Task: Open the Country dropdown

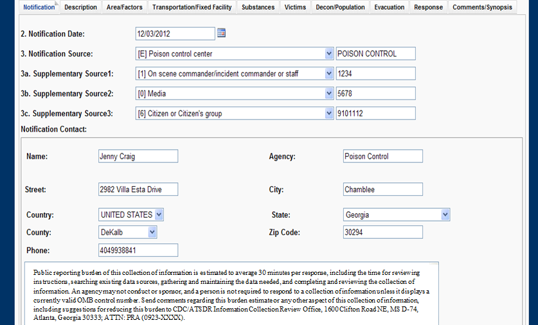Action: click(x=159, y=215)
